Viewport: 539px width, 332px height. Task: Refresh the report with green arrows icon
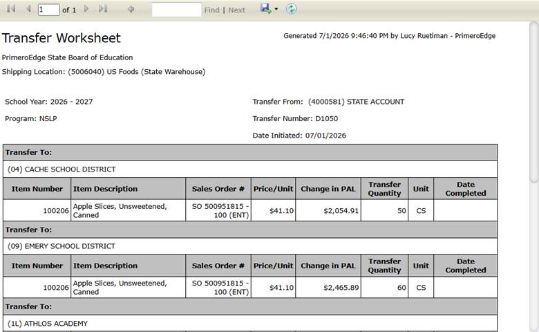[291, 9]
